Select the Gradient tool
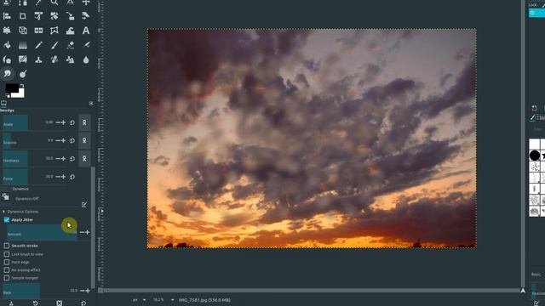The width and height of the screenshot is (545, 306). 23,45
